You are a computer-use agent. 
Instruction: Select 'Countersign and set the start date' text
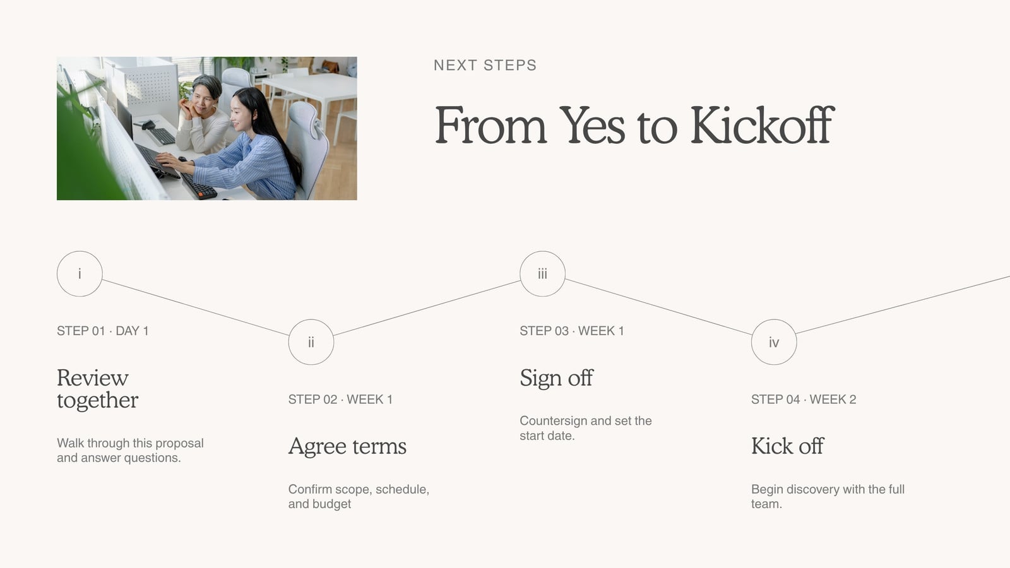[x=586, y=428]
